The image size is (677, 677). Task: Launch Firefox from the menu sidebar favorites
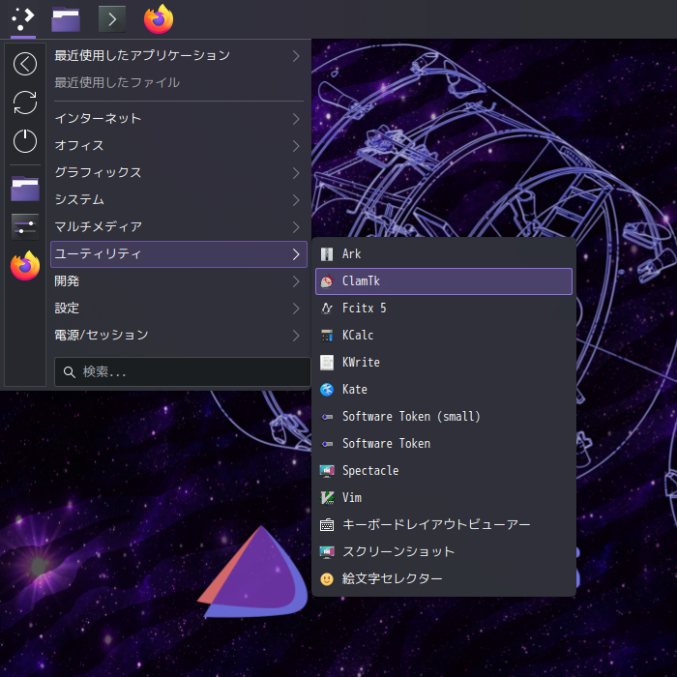[x=25, y=266]
